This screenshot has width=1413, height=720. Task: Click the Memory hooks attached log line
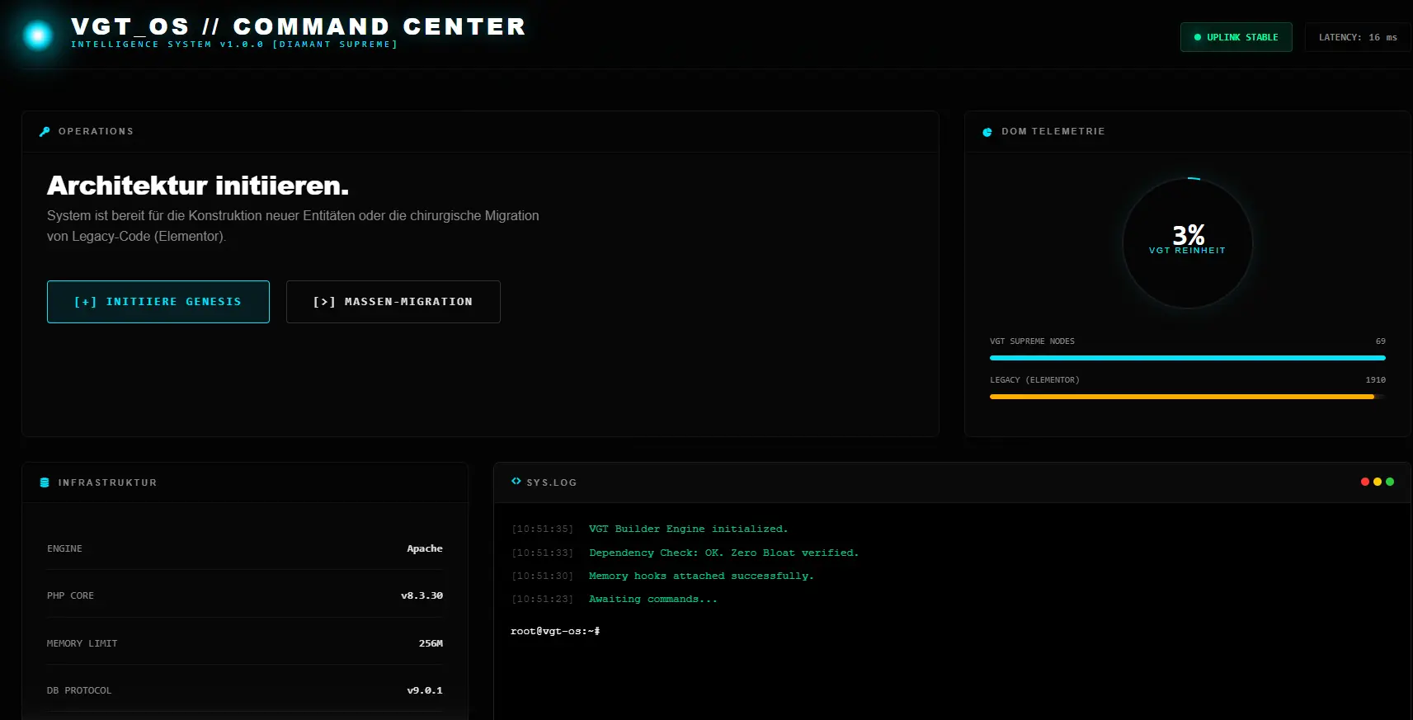[x=701, y=576]
